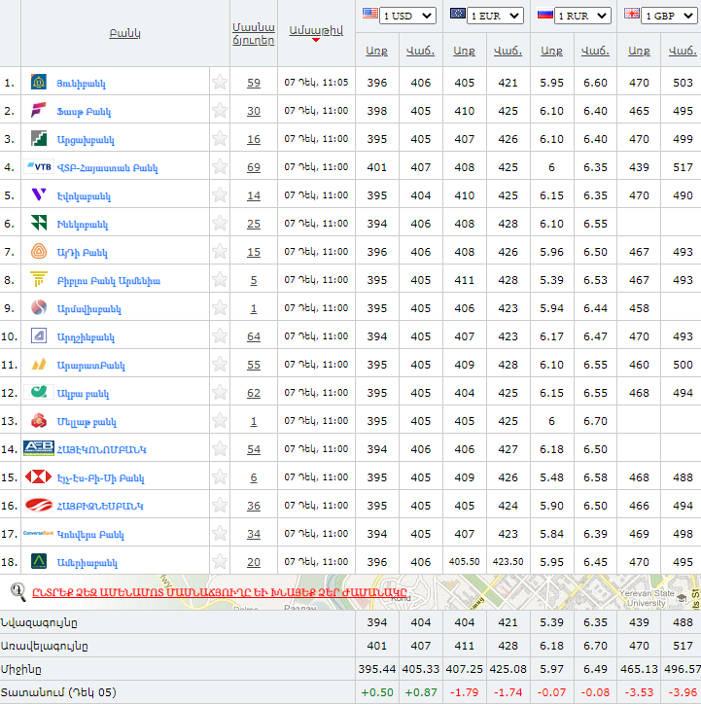Sort by GBP Առք column header

click(639, 51)
